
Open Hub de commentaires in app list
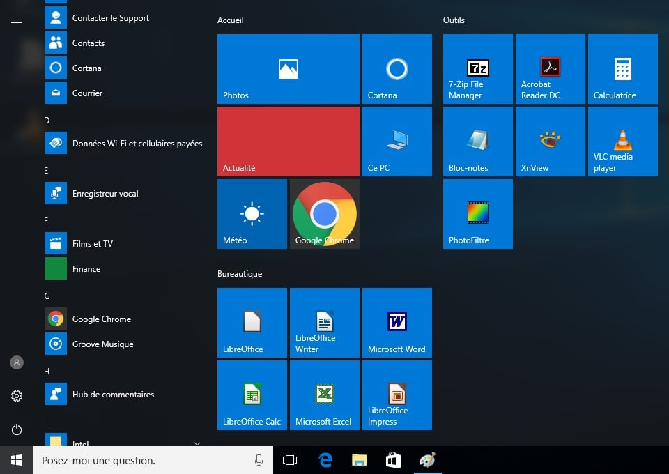click(x=124, y=395)
